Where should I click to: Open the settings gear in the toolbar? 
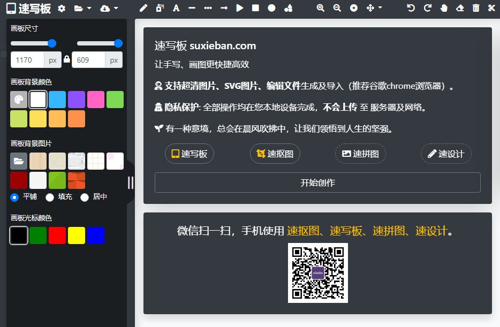click(x=62, y=8)
